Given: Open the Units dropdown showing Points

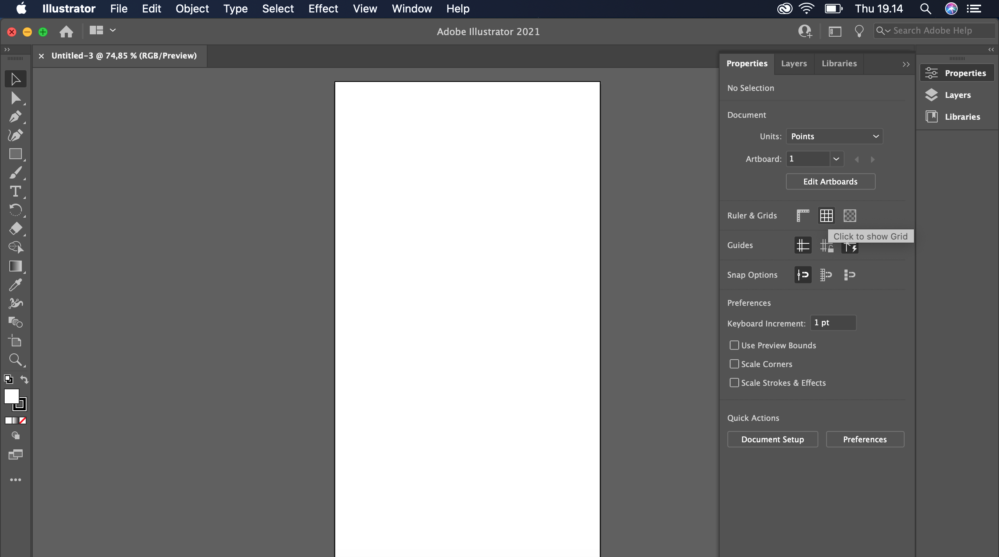Looking at the screenshot, I should (x=834, y=137).
